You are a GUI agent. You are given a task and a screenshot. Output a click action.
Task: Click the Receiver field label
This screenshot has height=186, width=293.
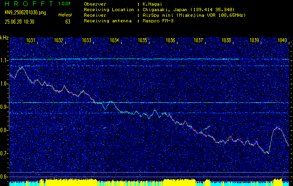point(95,15)
